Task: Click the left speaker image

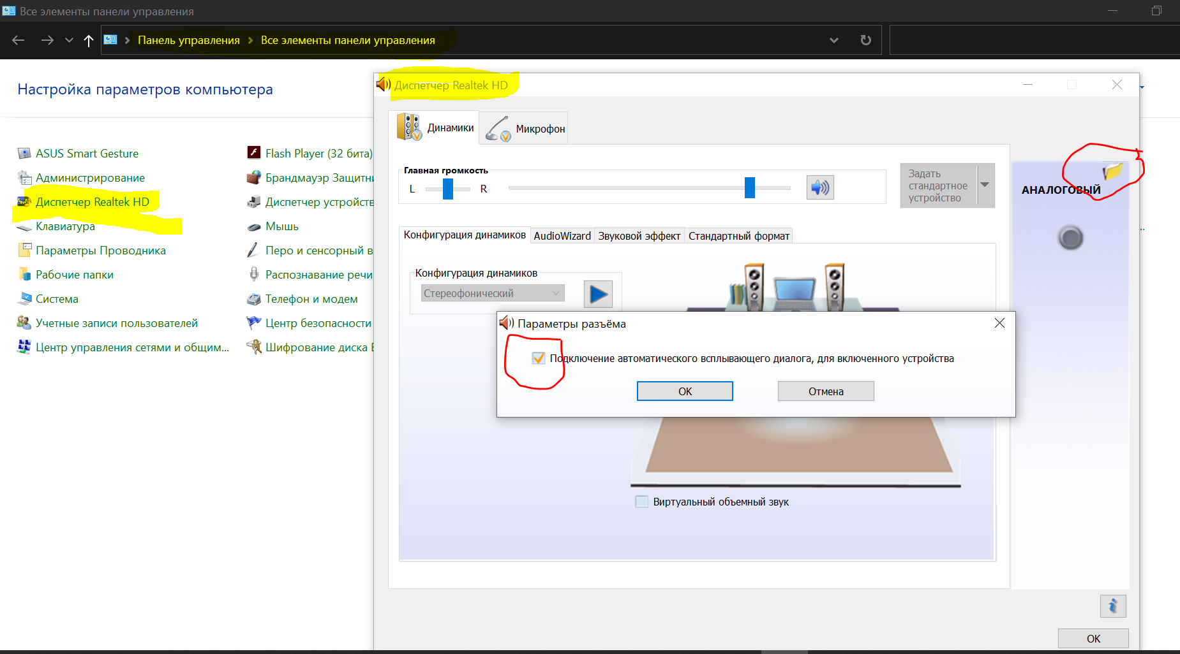Action: coord(753,287)
